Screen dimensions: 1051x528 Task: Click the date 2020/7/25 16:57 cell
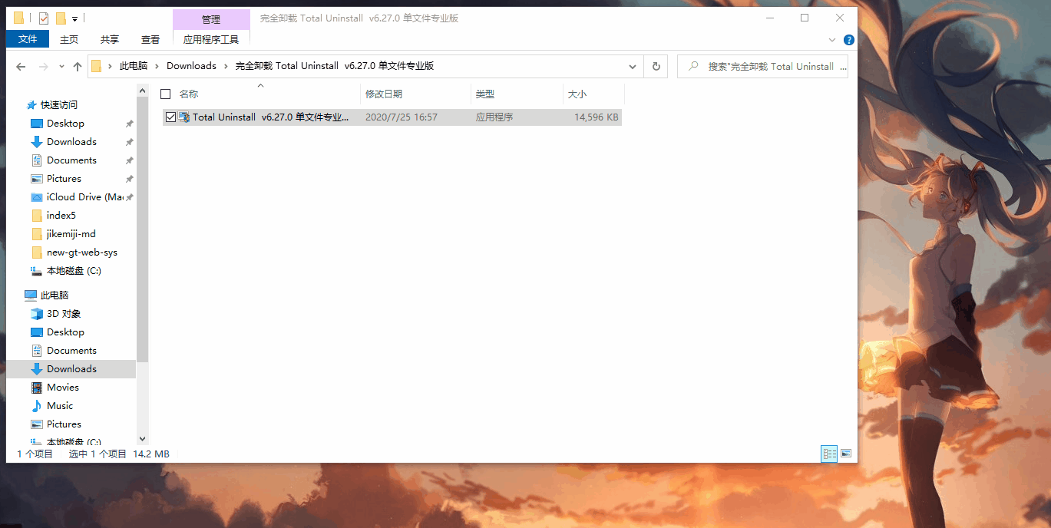tap(402, 117)
